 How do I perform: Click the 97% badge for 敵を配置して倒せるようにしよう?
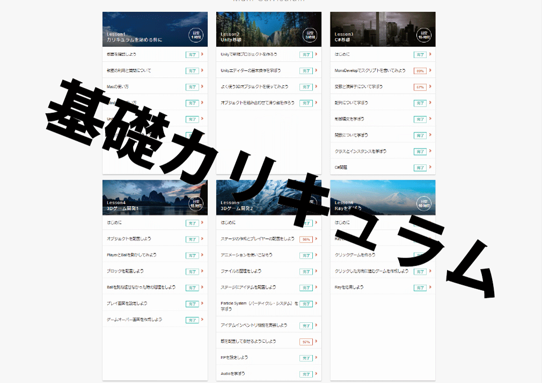coord(306,342)
